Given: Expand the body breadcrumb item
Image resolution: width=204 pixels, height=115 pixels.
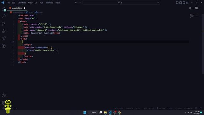Looking at the screenshot, I should click(39, 12).
